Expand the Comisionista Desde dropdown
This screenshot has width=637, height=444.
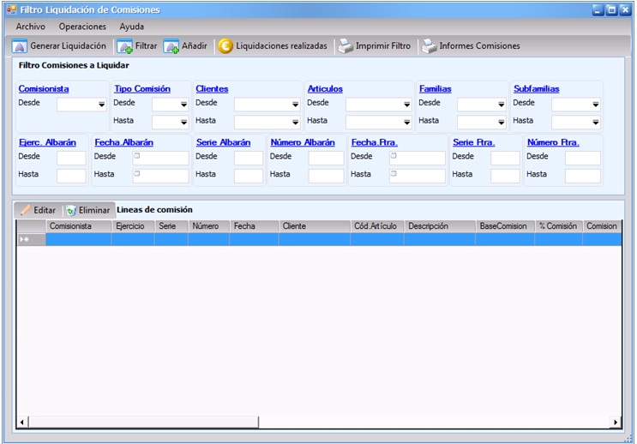[x=101, y=105]
